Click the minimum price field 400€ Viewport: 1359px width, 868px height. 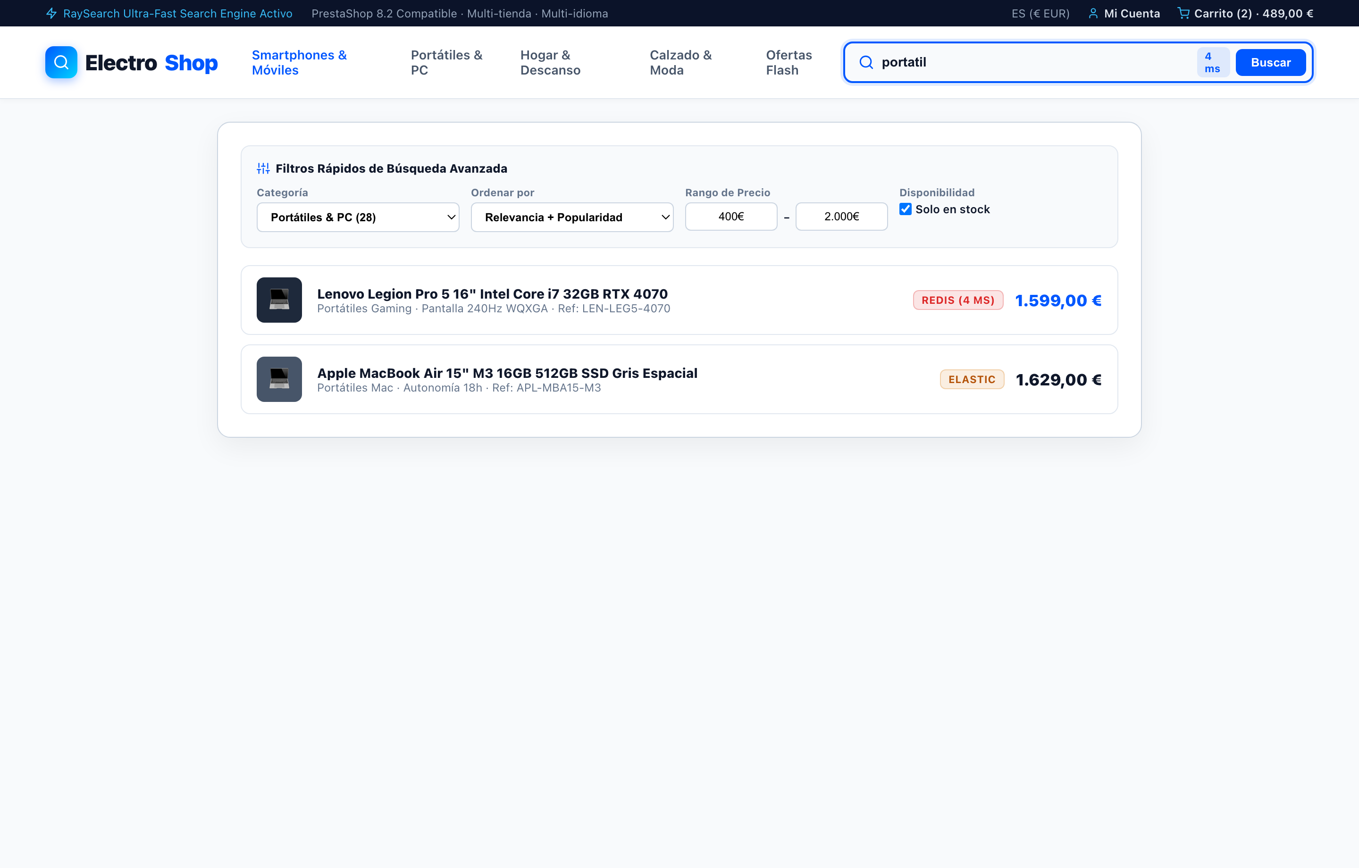coord(731,217)
